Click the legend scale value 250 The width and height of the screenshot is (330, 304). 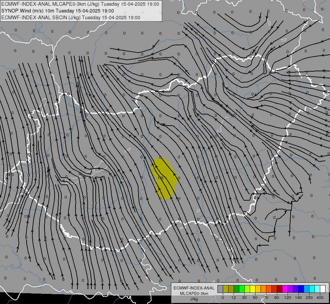coord(309,298)
